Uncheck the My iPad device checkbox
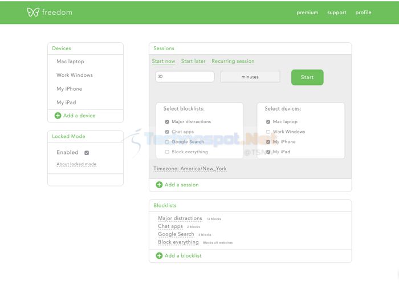Screen dimensions: 399x285 tap(268, 152)
